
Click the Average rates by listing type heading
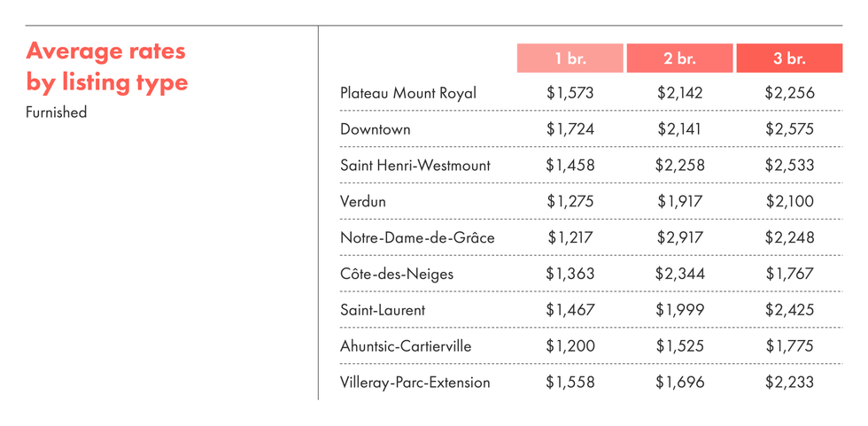(x=107, y=66)
